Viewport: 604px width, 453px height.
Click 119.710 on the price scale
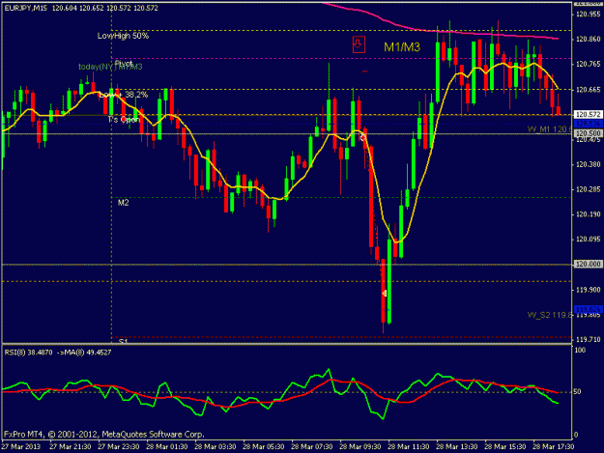589,340
